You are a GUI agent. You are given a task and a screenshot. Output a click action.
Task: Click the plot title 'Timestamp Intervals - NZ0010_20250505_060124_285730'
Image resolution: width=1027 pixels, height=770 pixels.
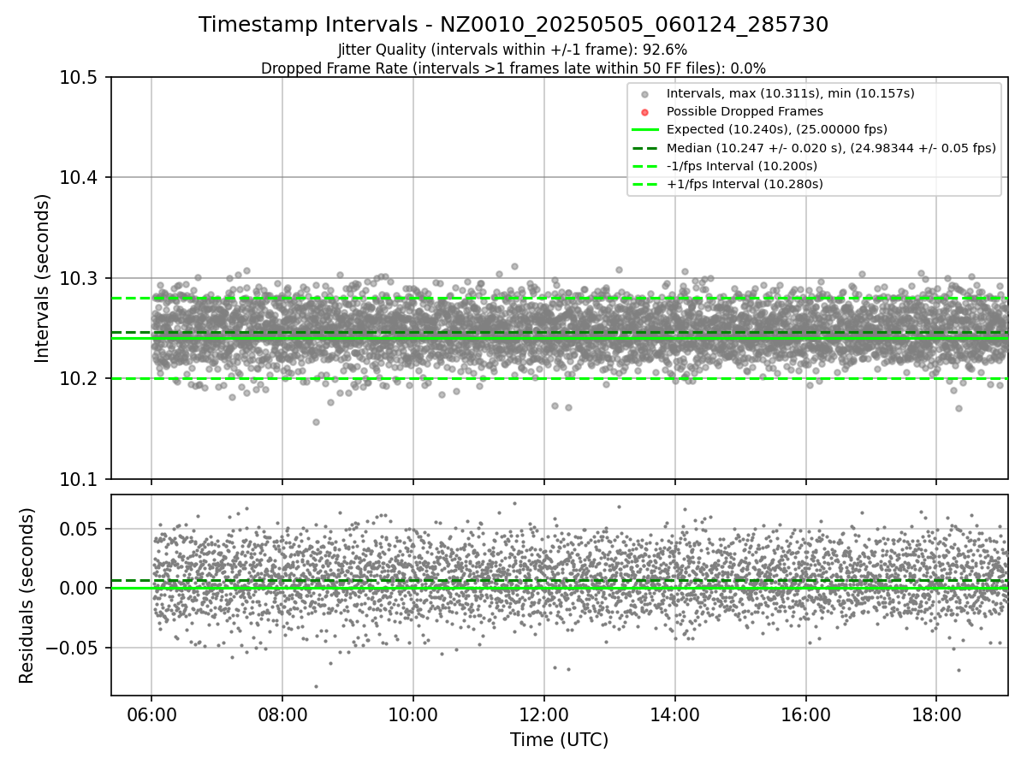click(513, 25)
